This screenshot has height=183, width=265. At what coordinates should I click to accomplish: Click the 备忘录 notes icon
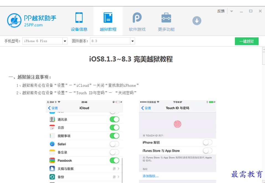pyautogui.click(x=52, y=152)
